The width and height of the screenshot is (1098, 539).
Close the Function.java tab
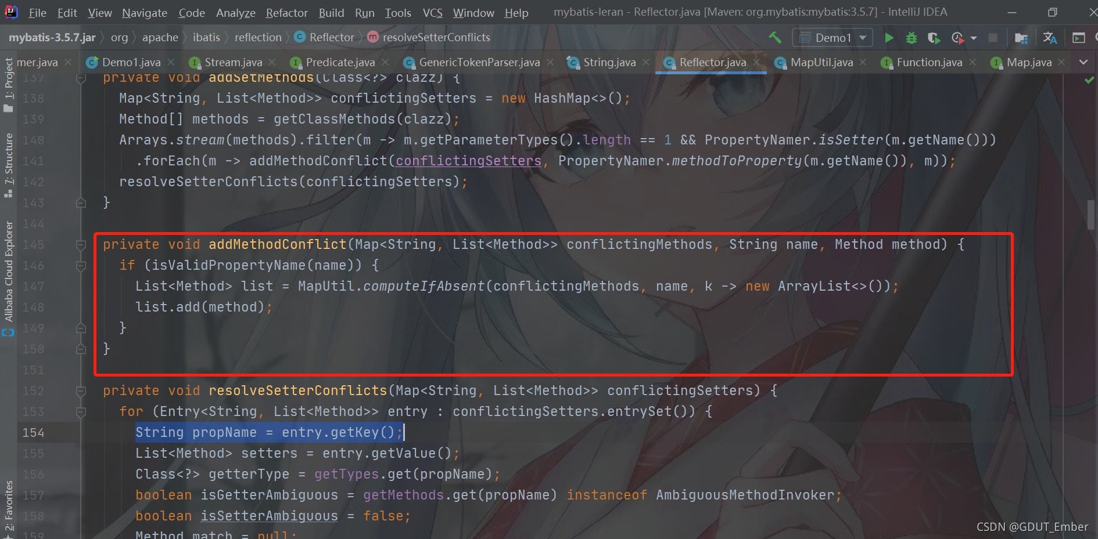973,62
